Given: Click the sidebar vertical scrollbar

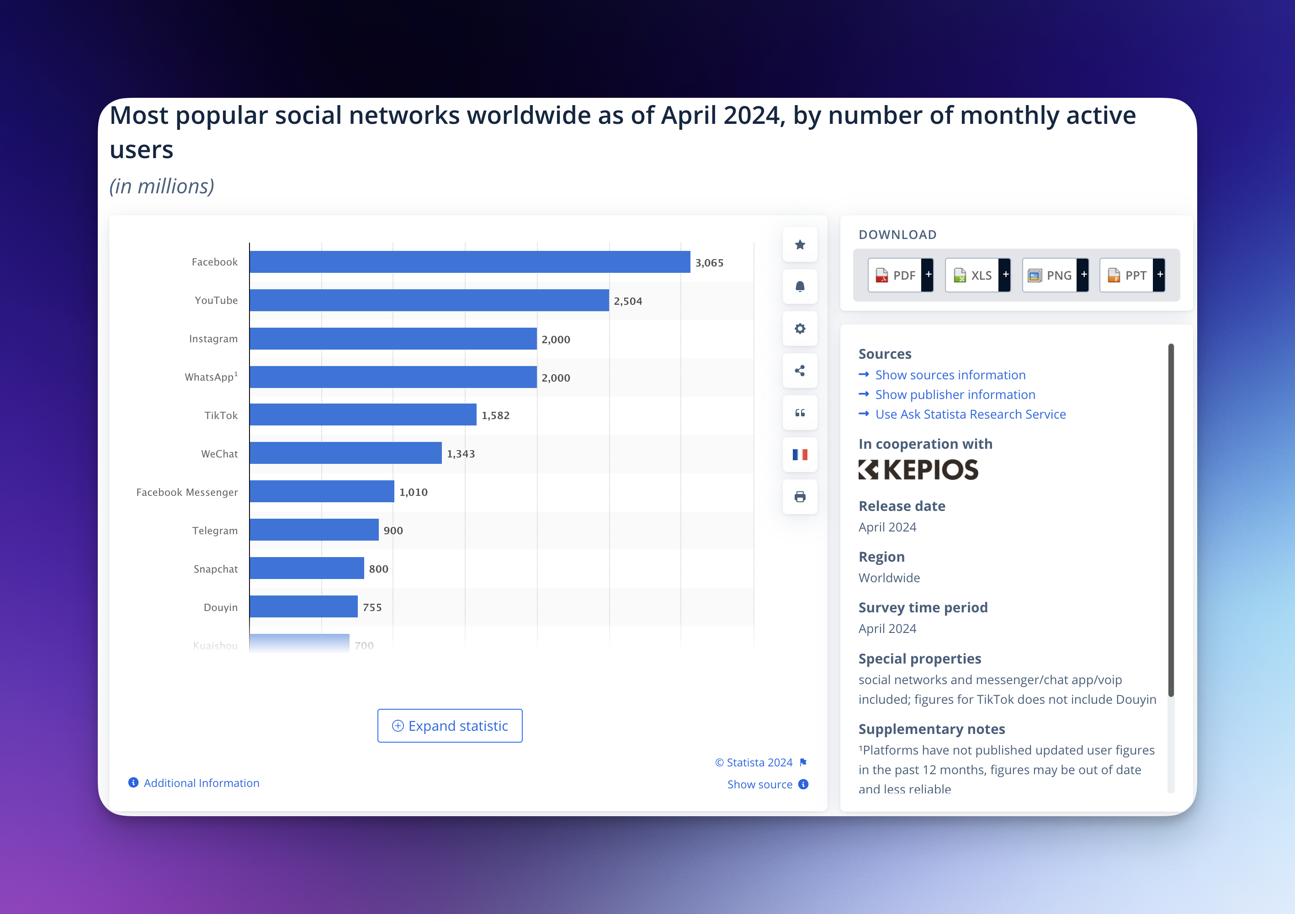Looking at the screenshot, I should 1172,520.
